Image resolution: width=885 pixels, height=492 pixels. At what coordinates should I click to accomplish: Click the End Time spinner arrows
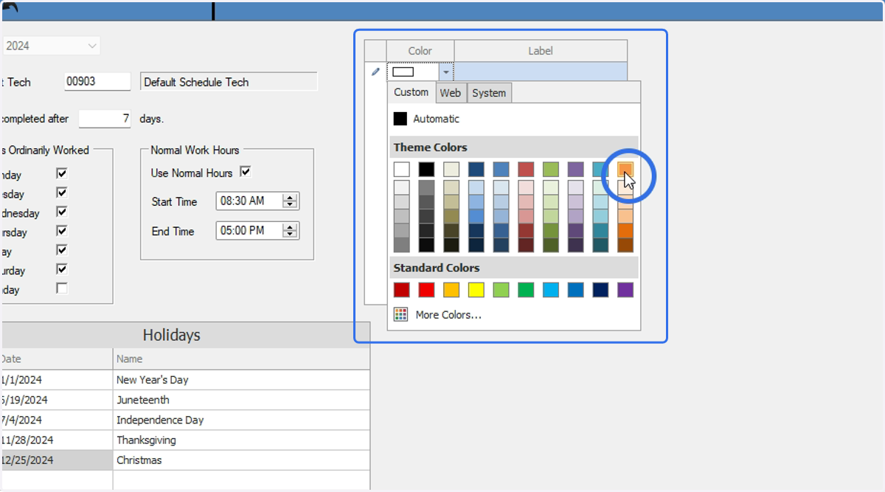point(291,230)
